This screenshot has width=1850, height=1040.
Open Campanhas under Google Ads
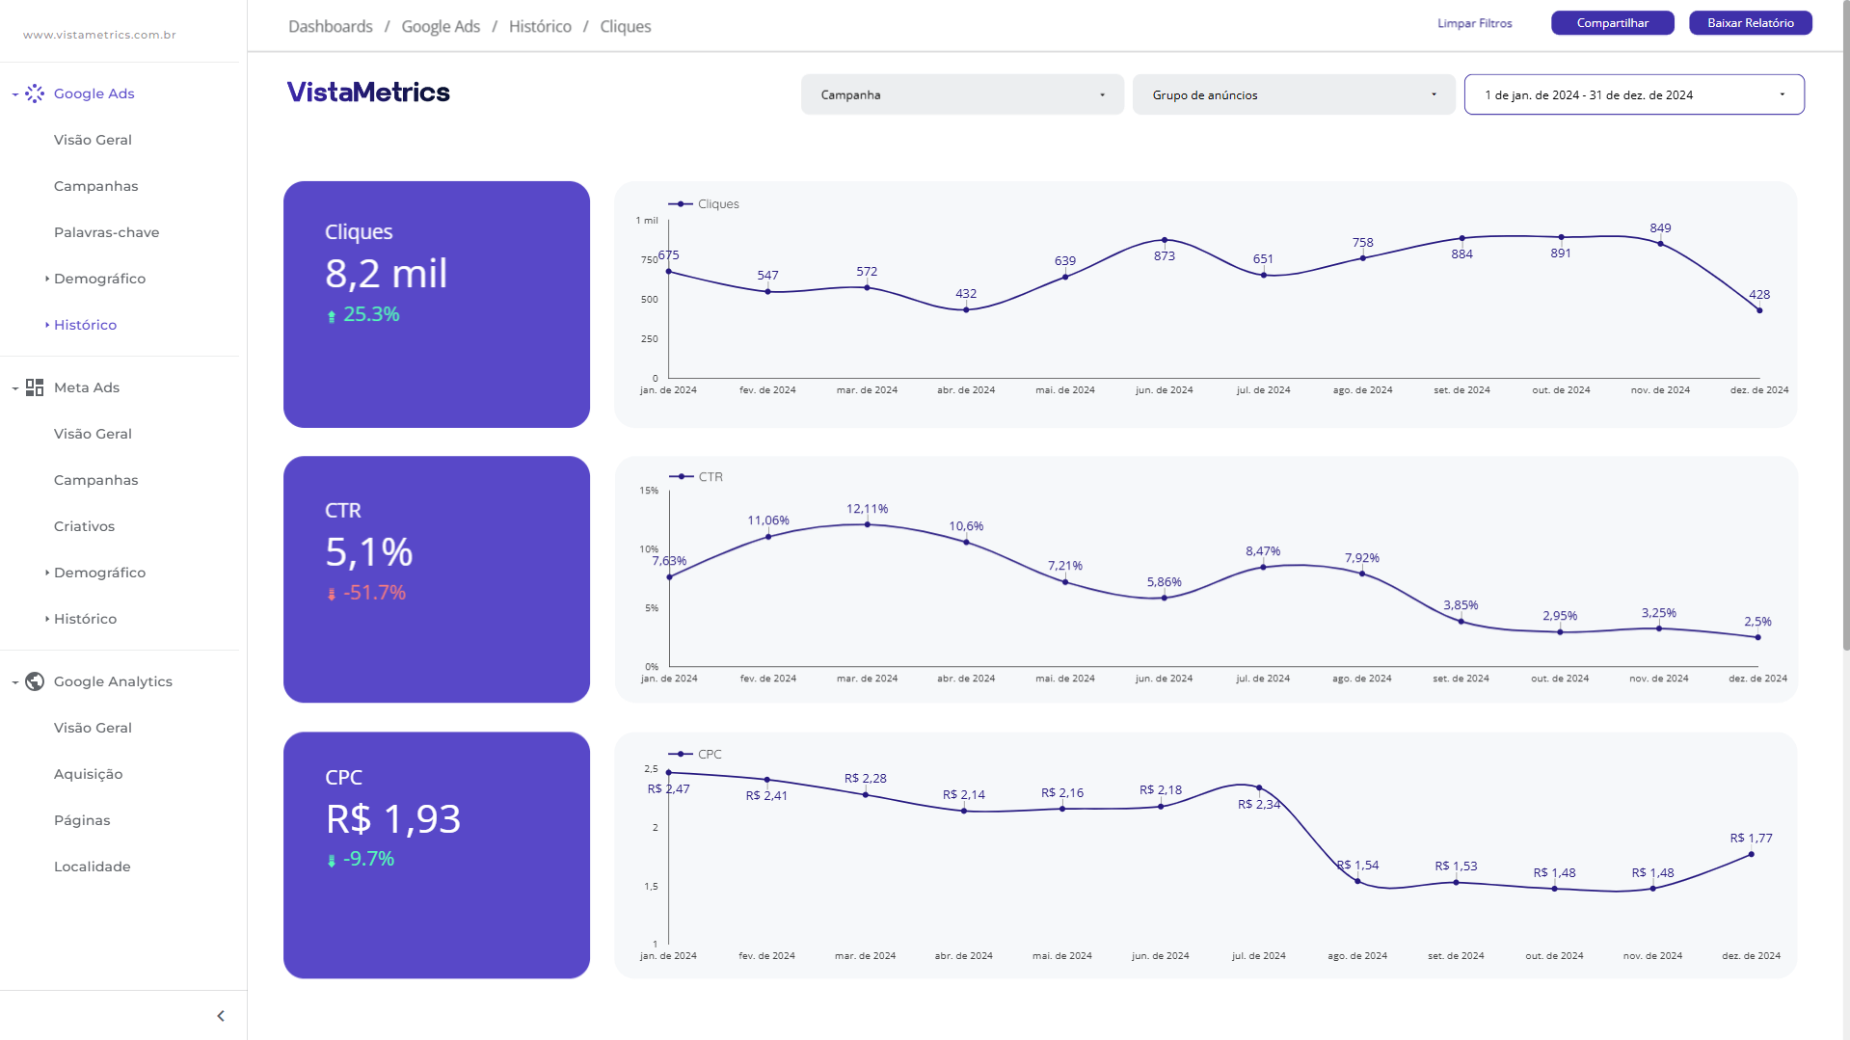pos(95,186)
